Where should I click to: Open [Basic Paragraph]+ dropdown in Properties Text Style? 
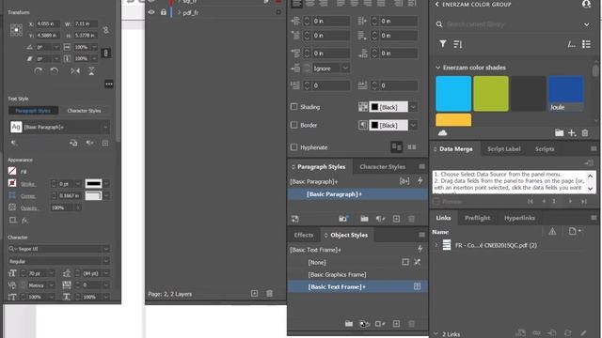coord(105,127)
